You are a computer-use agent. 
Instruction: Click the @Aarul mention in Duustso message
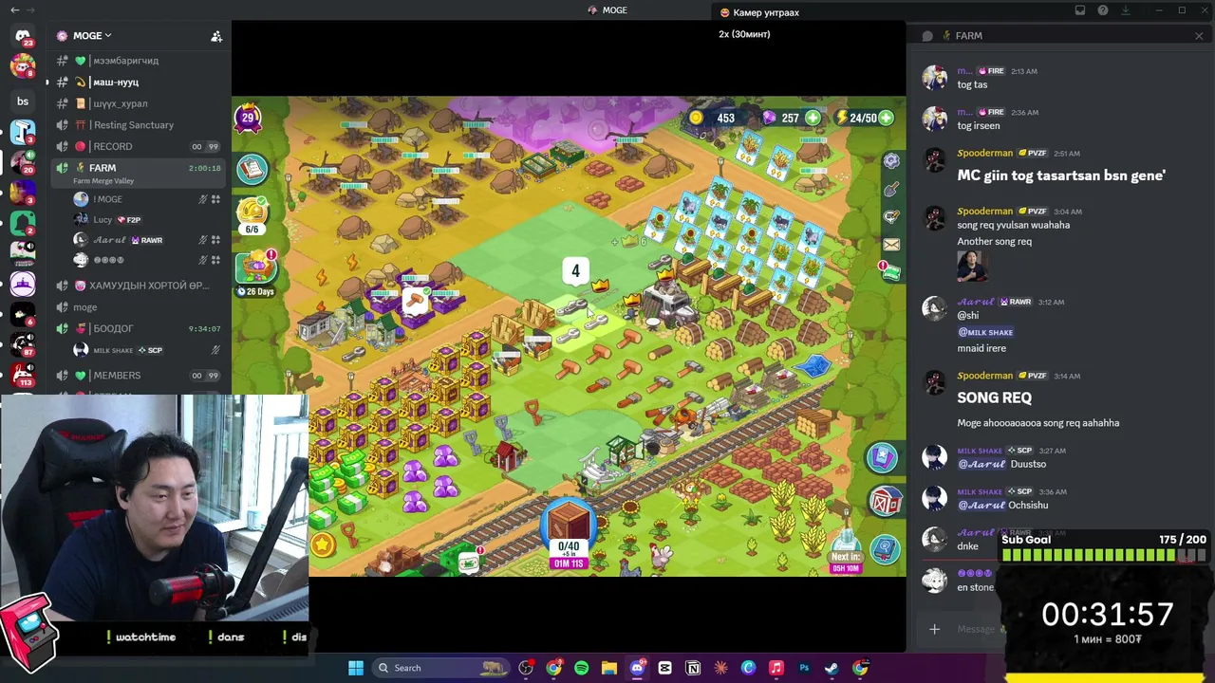pos(981,464)
